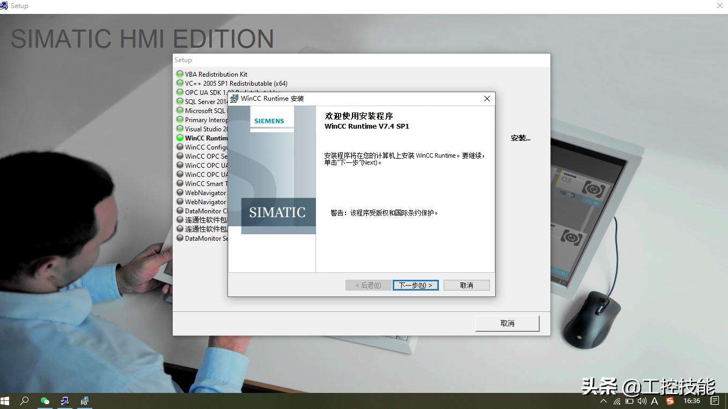The image size is (728, 409).
Task: Open the WinCC setup app from the taskbar
Action: tap(84, 400)
